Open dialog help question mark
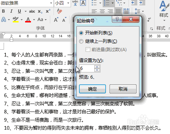Screen dimensions: 170x134 pos(117,19)
